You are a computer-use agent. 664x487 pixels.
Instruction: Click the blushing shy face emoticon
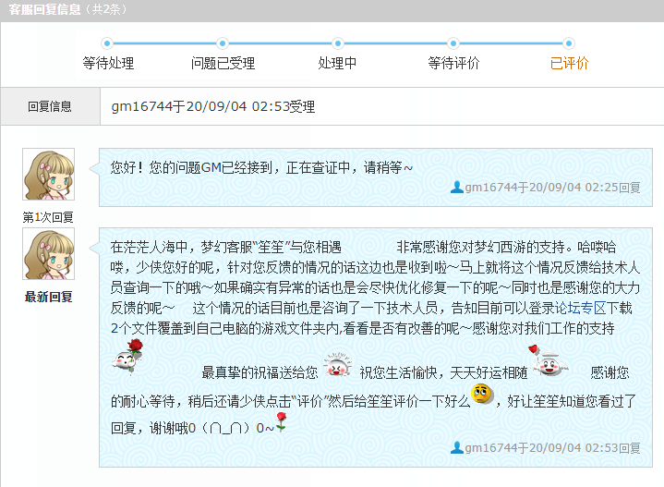pos(337,365)
